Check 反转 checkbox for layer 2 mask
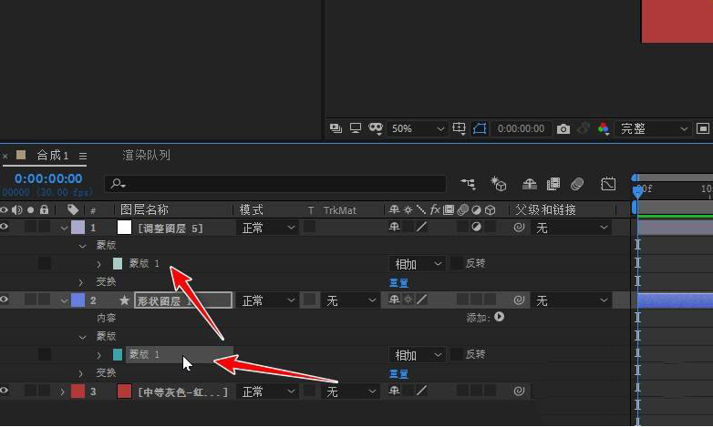The image size is (713, 427). [456, 354]
